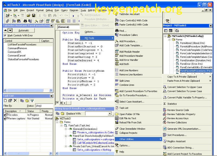Click the Start run arrow toolbar icon

73,16
